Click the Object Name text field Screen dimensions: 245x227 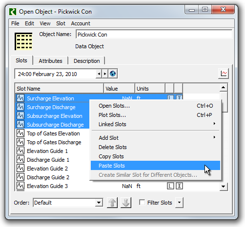pyautogui.click(x=154, y=35)
